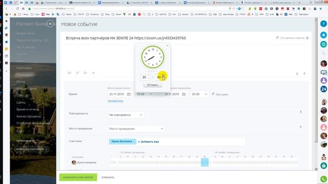Close the side panel with the X circle
This screenshot has height=184, width=328.
[50, 24]
